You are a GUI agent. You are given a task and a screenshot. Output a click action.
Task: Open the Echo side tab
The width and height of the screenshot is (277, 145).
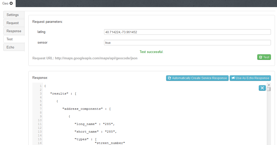[14, 47]
